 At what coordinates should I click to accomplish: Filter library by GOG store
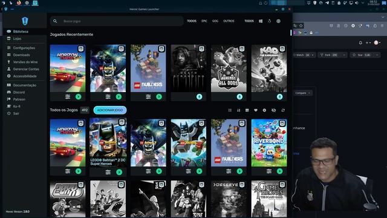coord(215,21)
